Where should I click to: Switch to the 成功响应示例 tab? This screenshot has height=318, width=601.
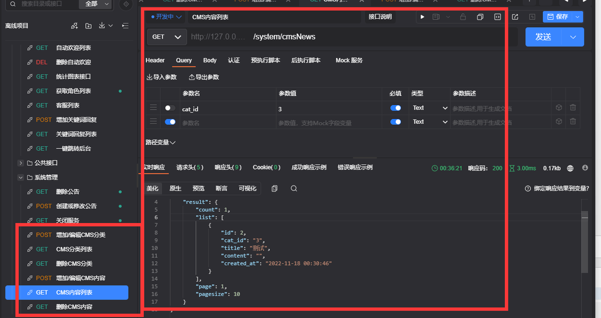[x=309, y=167]
